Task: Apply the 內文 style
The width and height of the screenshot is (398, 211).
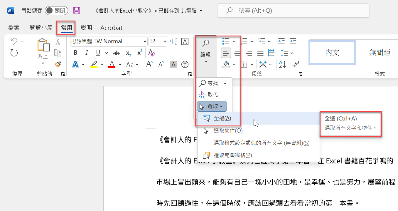Action: [333, 53]
